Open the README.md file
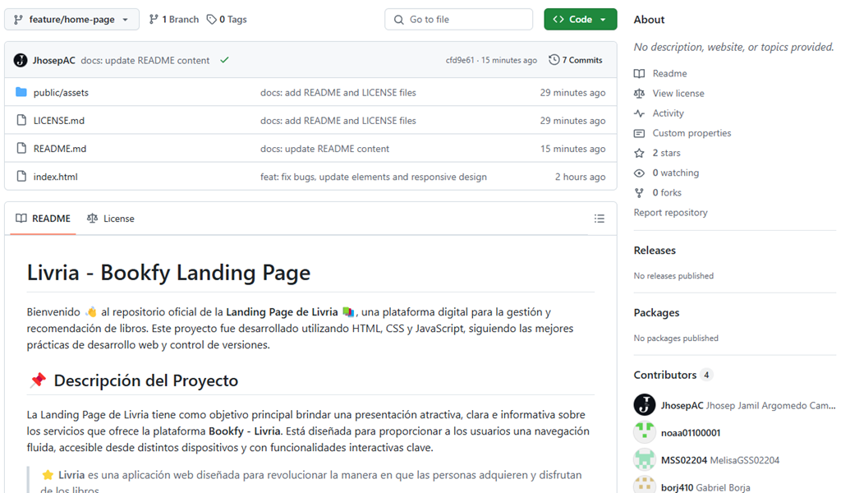The width and height of the screenshot is (850, 493). click(x=60, y=149)
